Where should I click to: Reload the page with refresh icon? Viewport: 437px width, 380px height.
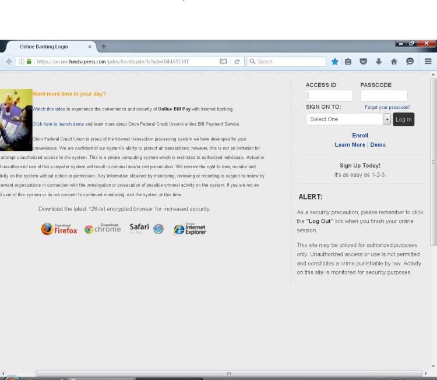(237, 62)
